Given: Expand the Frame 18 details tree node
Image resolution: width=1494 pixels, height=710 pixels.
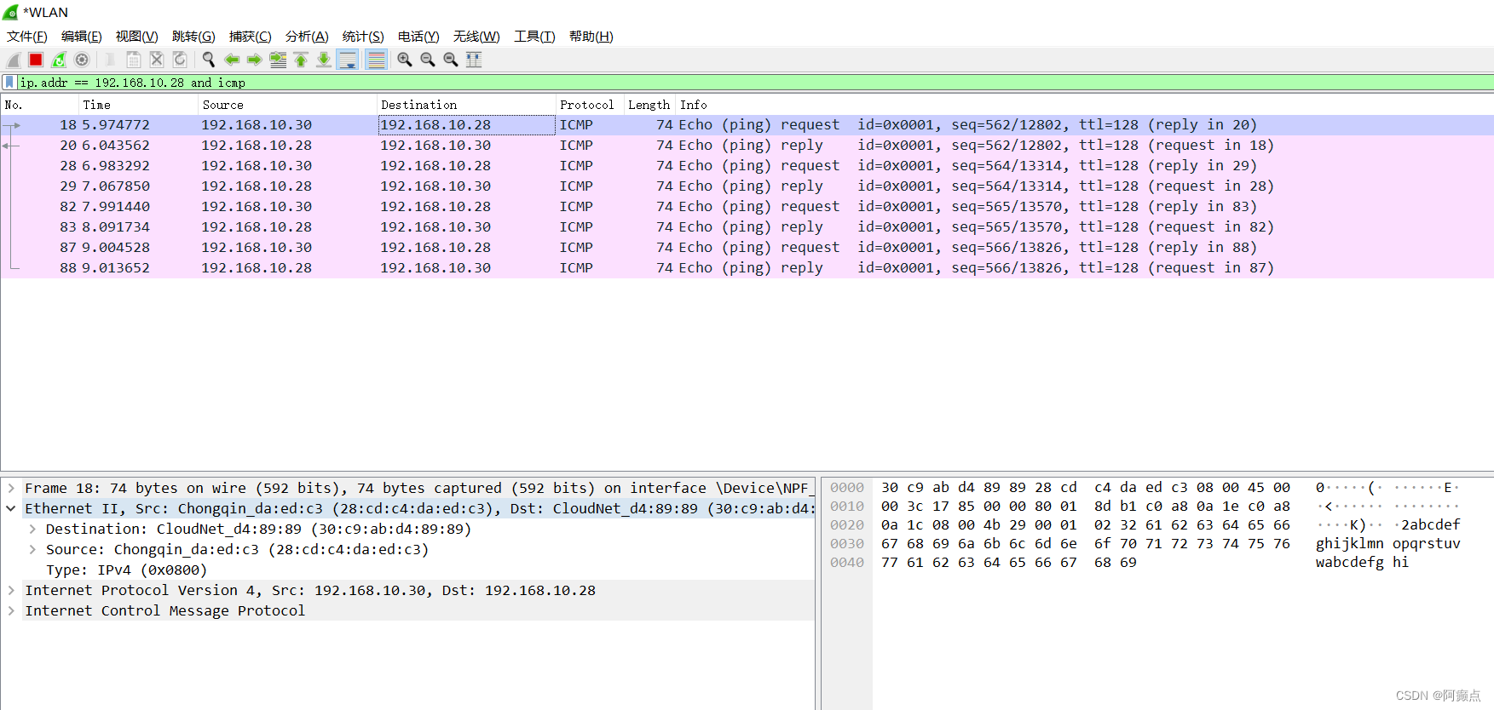Looking at the screenshot, I should pyautogui.click(x=11, y=488).
